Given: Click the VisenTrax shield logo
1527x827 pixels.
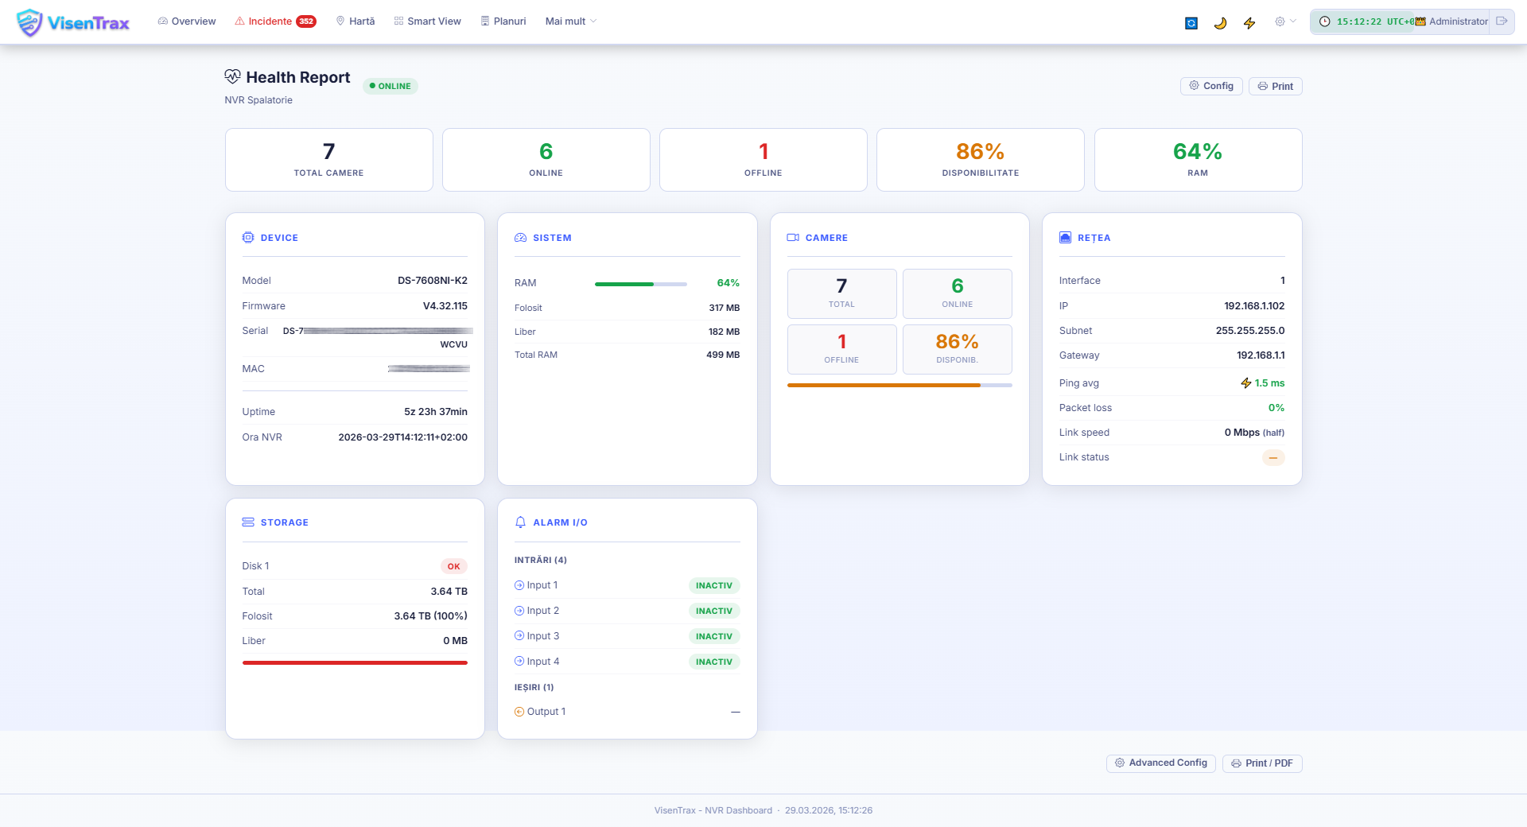Looking at the screenshot, I should coord(29,22).
